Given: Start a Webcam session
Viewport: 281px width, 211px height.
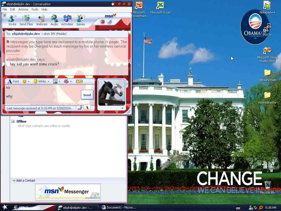Looking at the screenshot, I should 42,20.
